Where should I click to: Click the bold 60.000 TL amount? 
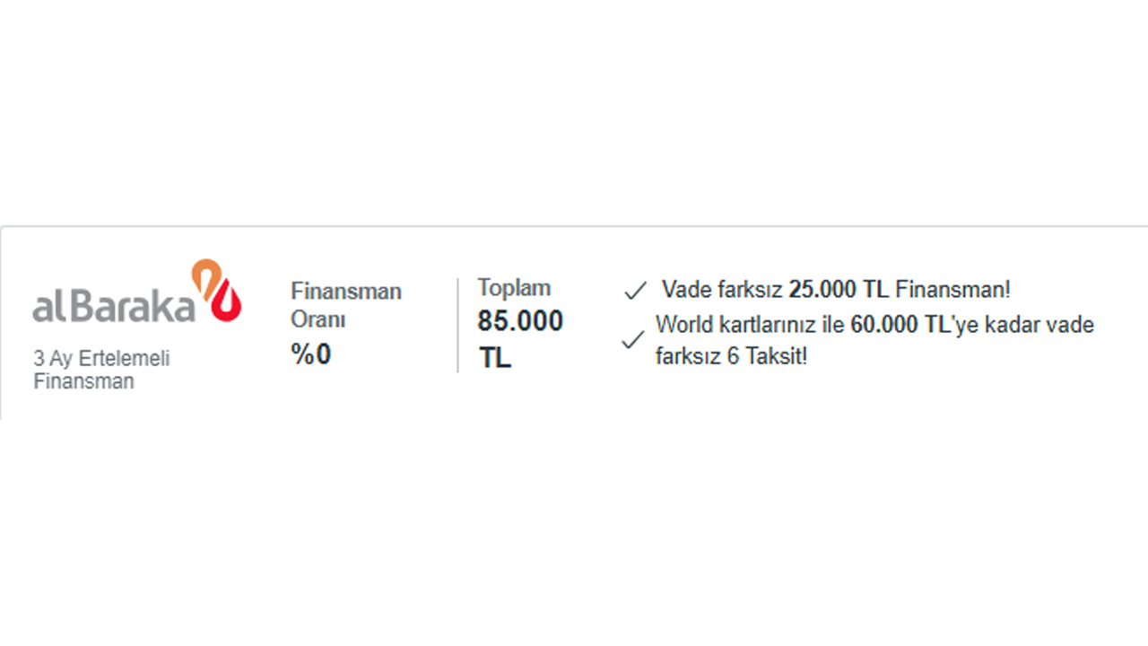click(900, 325)
